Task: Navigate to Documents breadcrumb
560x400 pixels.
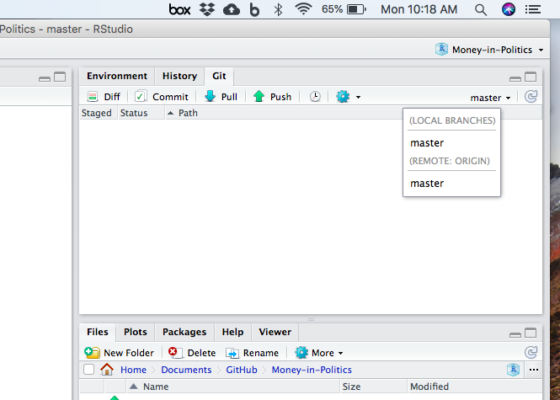Action: pos(186,370)
